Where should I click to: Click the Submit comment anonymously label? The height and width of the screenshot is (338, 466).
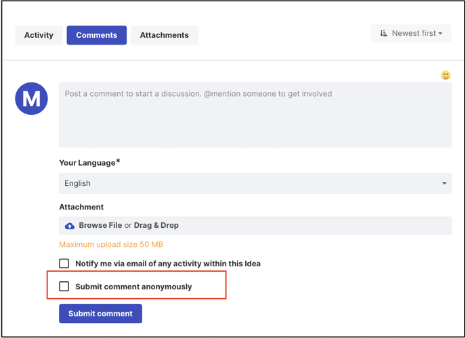pos(133,287)
